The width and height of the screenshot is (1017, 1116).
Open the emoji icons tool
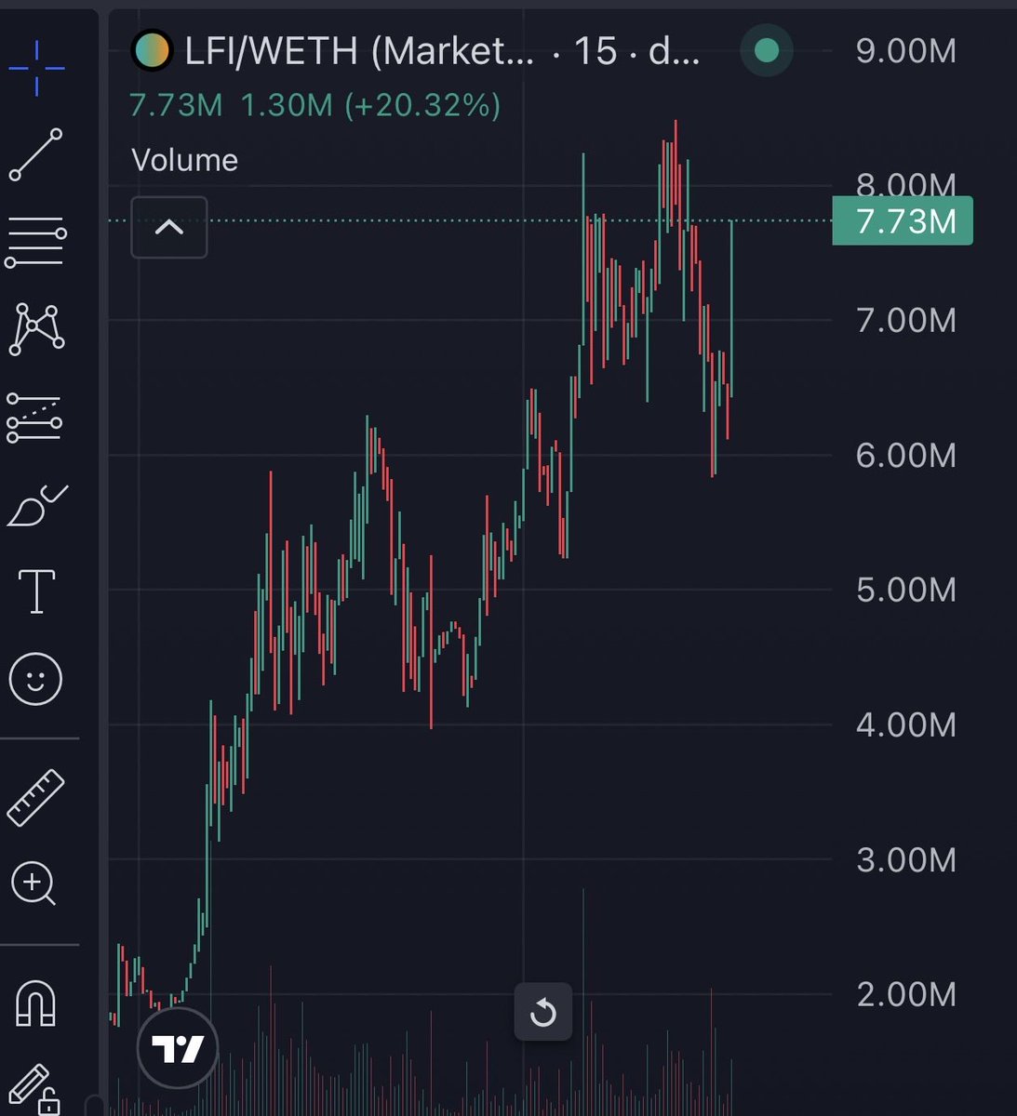point(35,679)
